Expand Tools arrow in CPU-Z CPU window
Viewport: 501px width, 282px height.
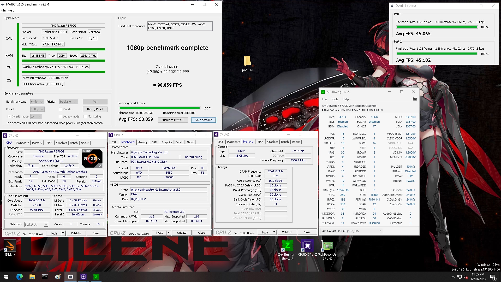coord(63,233)
